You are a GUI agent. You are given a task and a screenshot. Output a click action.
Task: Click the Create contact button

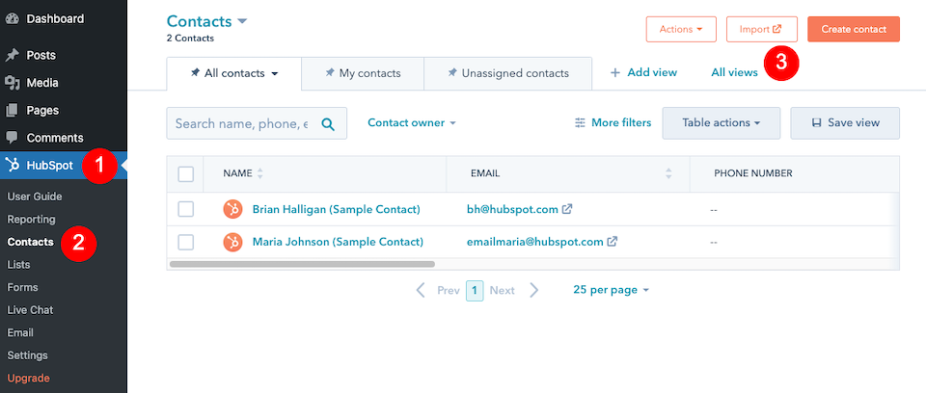[x=853, y=29]
